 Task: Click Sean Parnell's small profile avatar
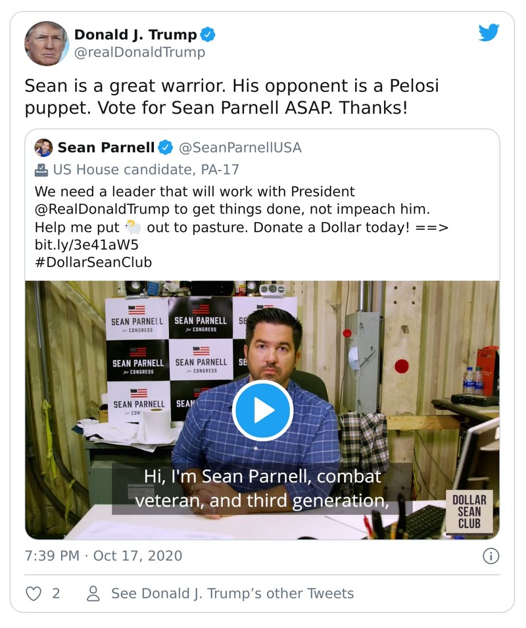(x=43, y=148)
